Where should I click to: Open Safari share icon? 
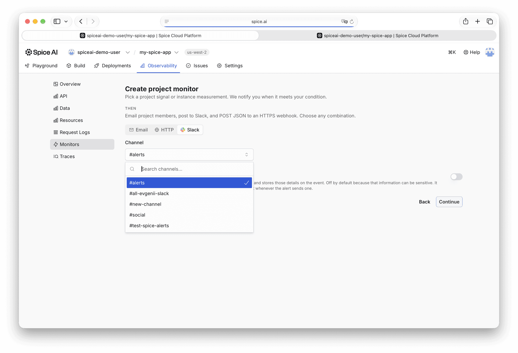pos(466,21)
